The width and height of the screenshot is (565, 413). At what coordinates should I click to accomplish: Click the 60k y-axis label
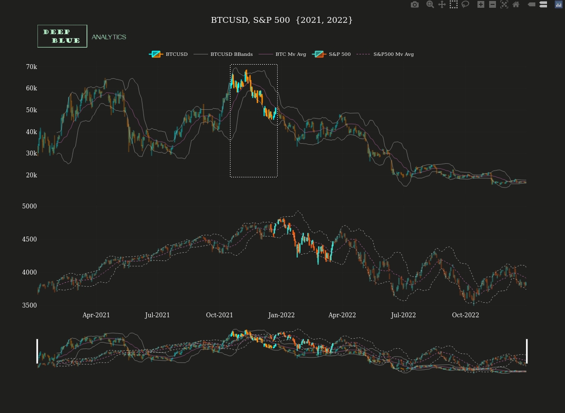[31, 88]
